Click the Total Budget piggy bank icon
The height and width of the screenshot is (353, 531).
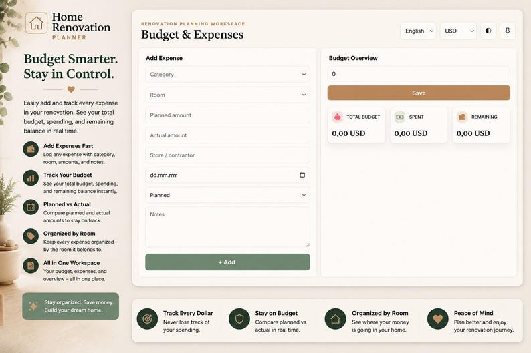point(337,117)
